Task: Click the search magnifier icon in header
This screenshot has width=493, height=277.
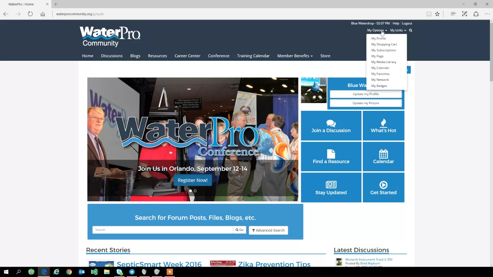Action: [x=411, y=30]
